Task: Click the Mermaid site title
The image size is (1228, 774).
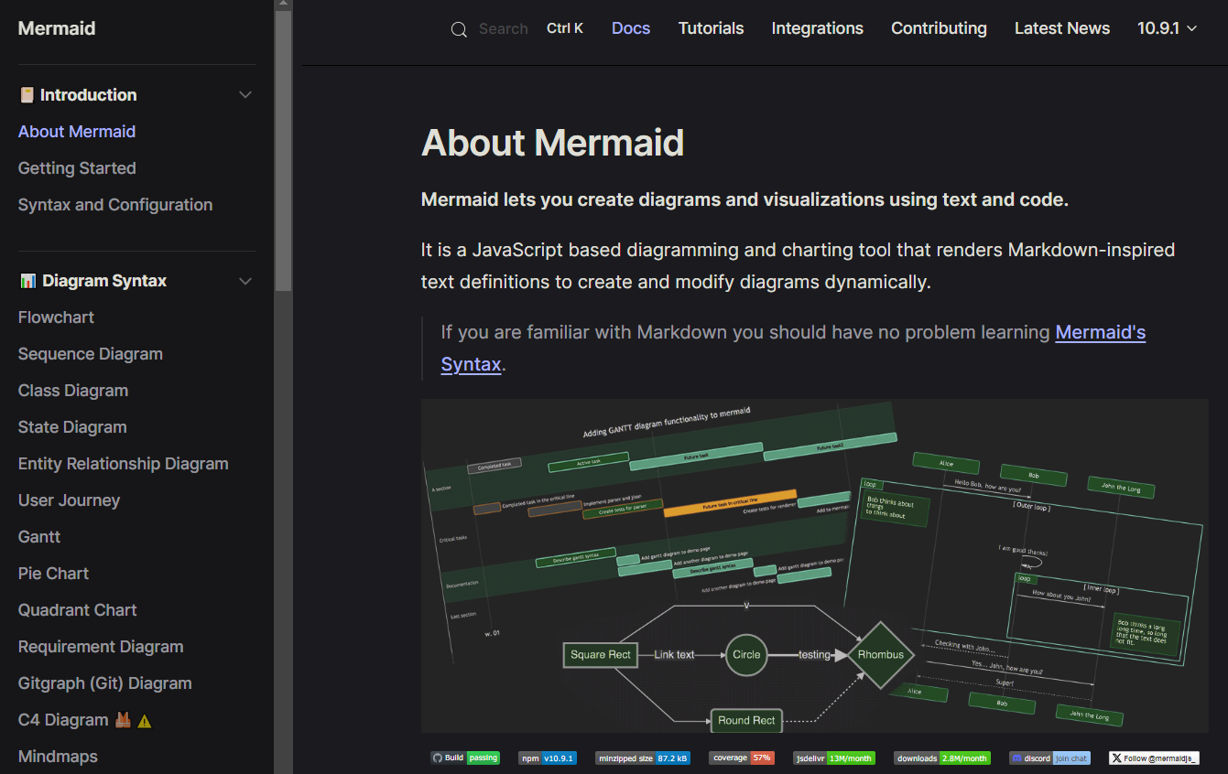Action: coord(57,28)
